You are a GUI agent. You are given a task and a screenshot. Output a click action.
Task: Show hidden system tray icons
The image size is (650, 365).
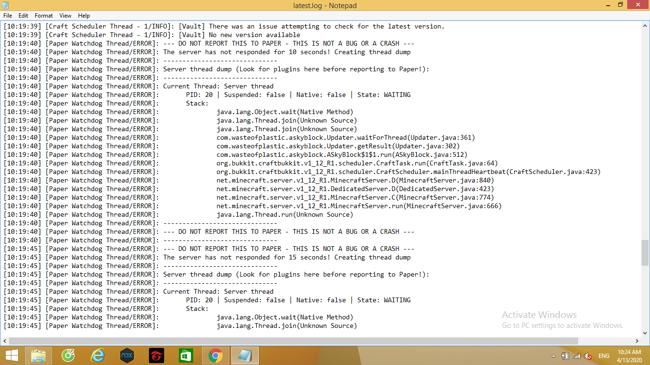tap(553, 356)
